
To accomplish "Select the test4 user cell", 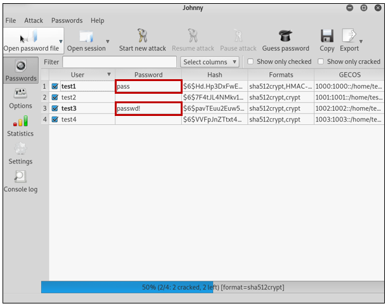I will click(82, 119).
